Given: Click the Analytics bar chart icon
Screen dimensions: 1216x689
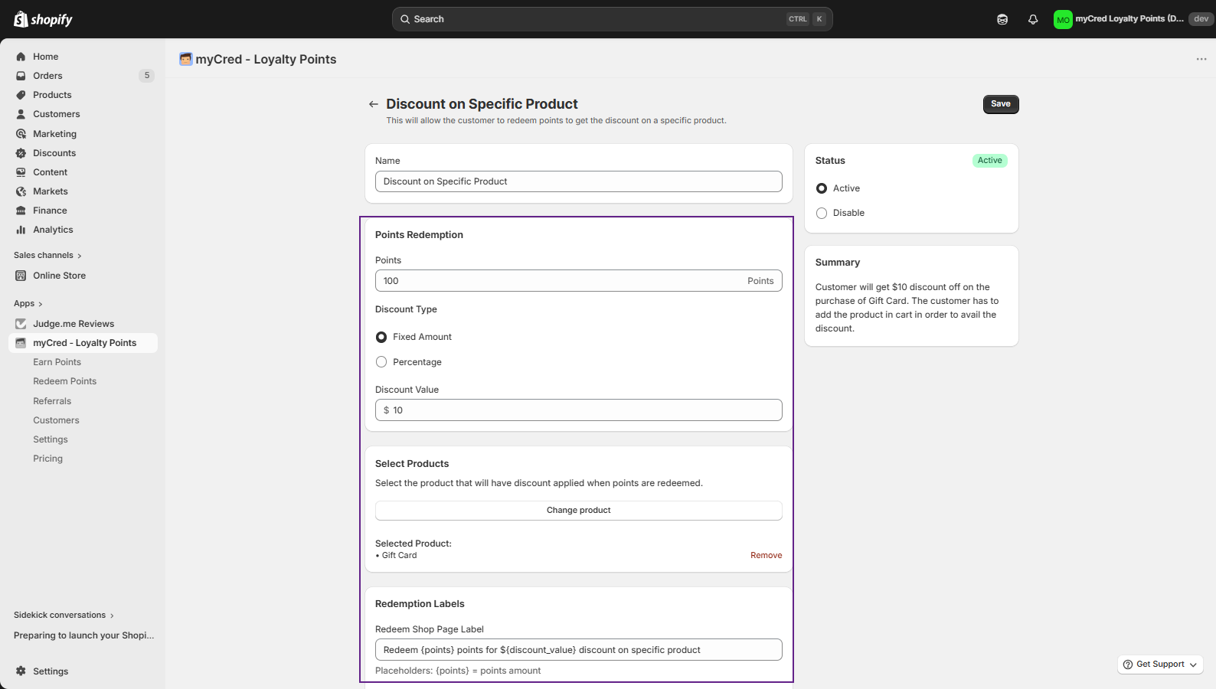Looking at the screenshot, I should pos(21,230).
